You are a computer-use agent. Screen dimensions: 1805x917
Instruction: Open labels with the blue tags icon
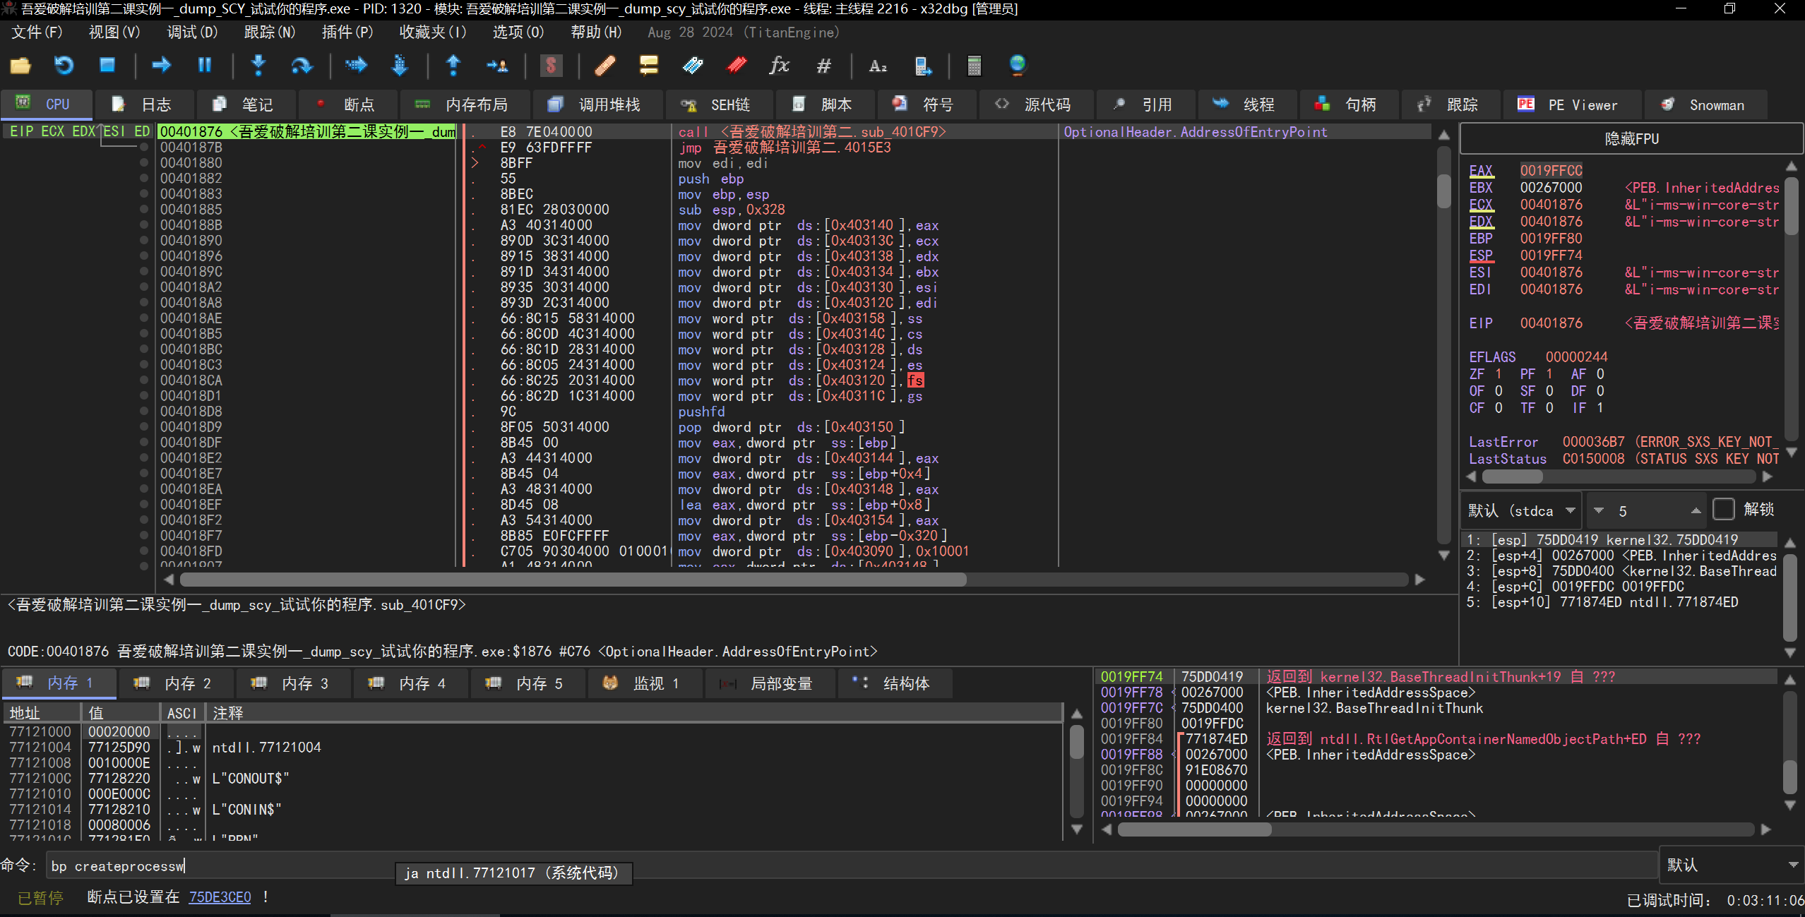693,66
